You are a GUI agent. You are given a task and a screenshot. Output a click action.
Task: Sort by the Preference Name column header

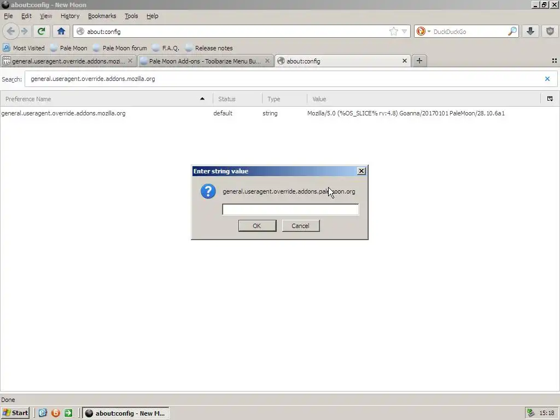pos(106,99)
